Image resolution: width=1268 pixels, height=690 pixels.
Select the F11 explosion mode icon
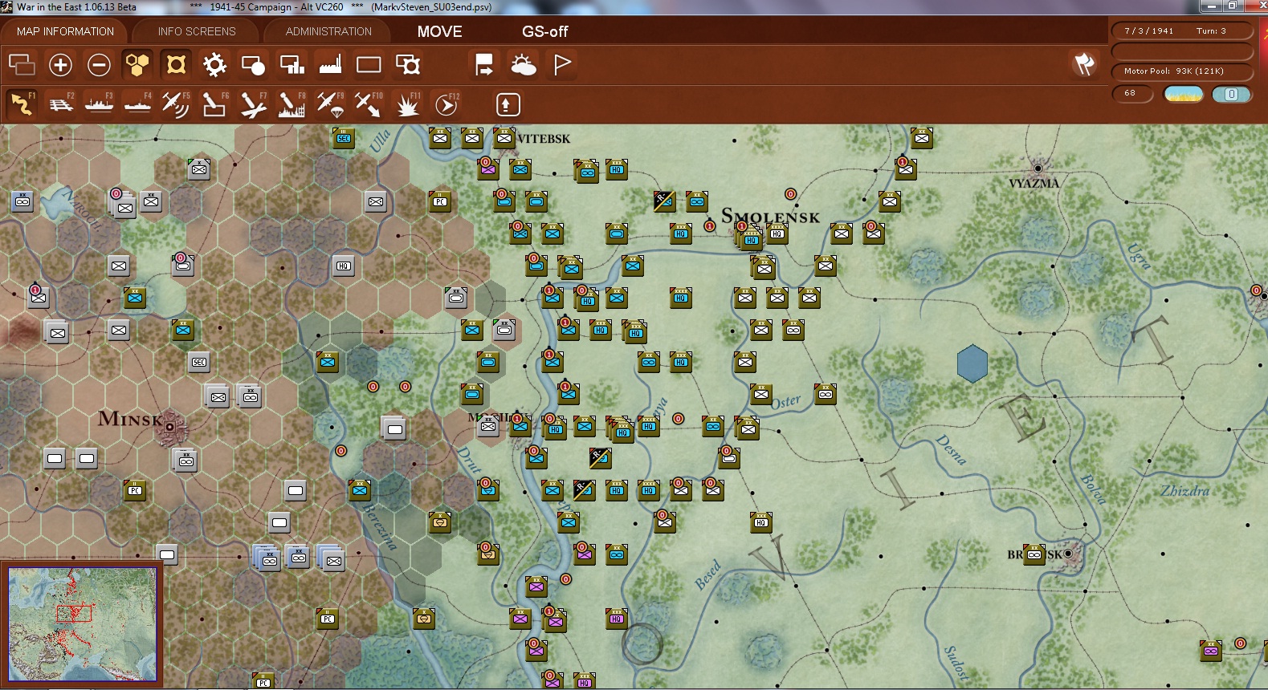point(407,104)
